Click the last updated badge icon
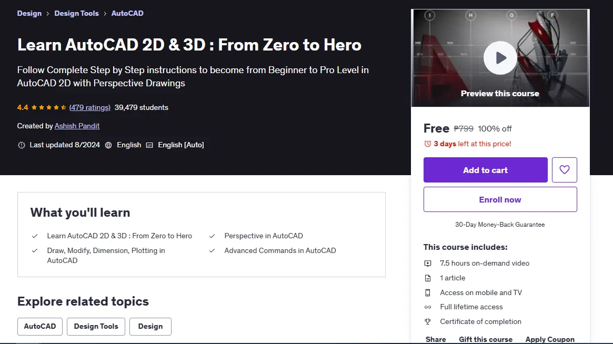 click(22, 145)
